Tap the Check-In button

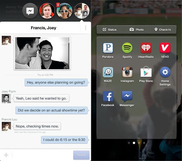[x=163, y=30]
